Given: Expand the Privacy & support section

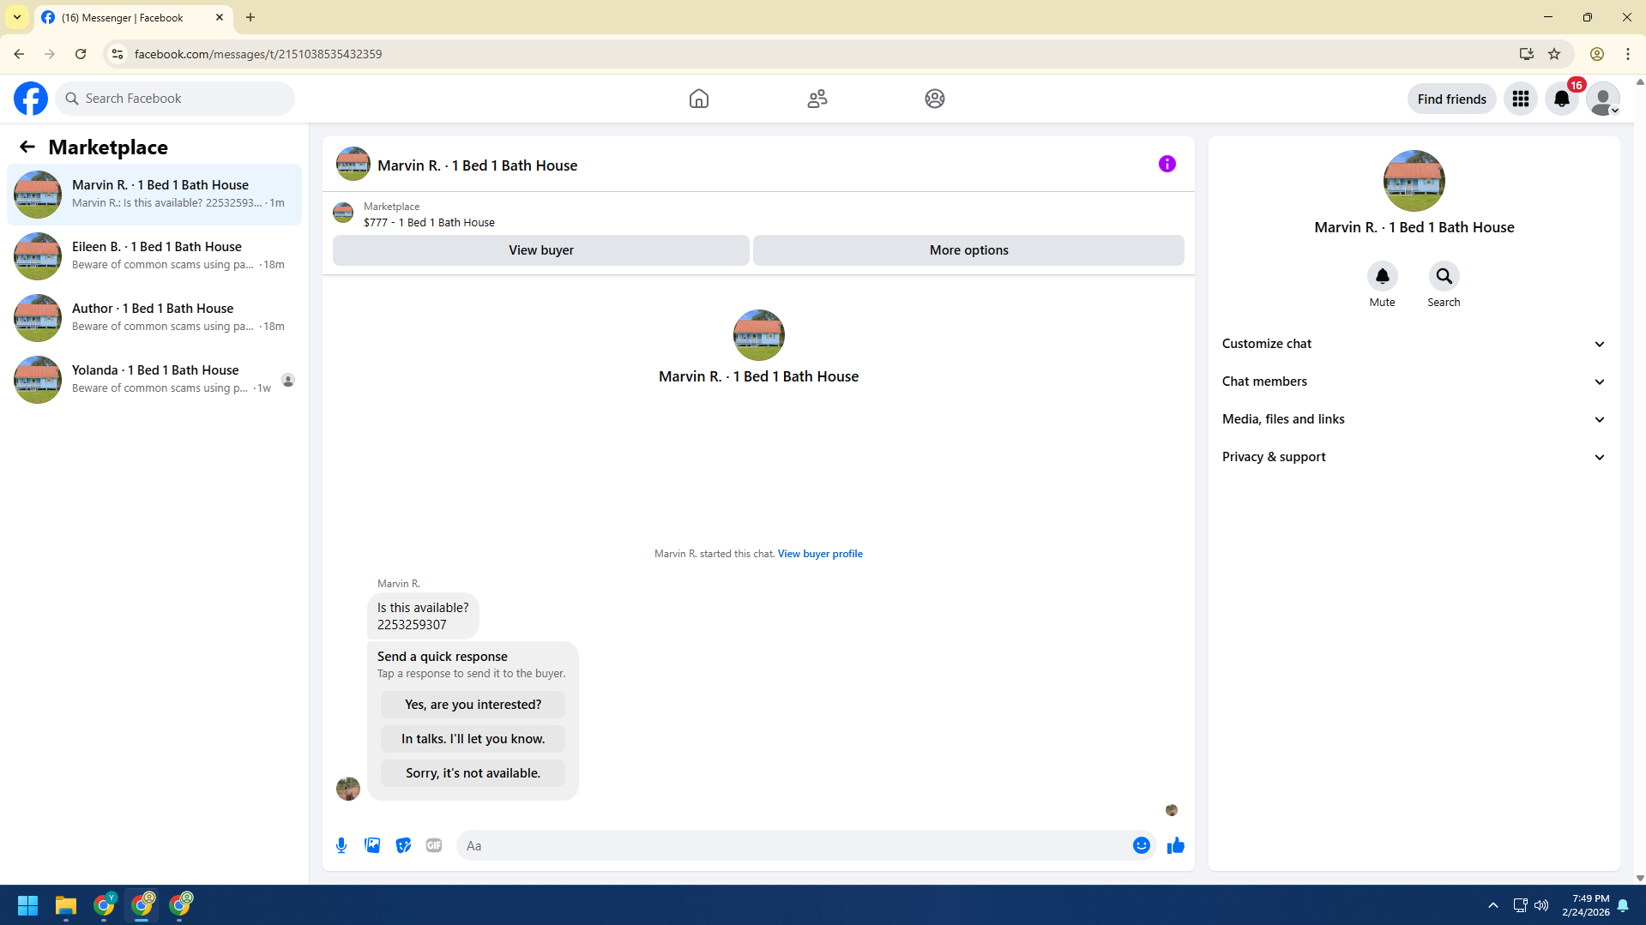Looking at the screenshot, I should (1414, 457).
